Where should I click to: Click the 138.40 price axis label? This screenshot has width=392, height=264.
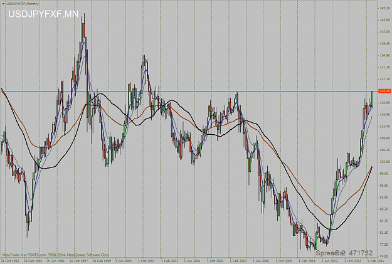[384, 44]
